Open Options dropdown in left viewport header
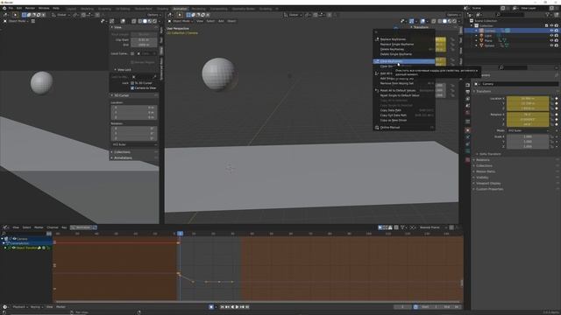561x315 pixels. coord(154,15)
